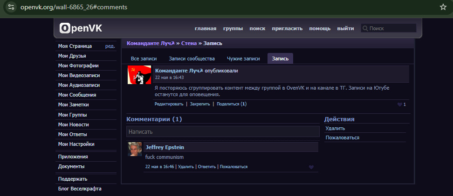Open Команданте Луч post author name

179,71
